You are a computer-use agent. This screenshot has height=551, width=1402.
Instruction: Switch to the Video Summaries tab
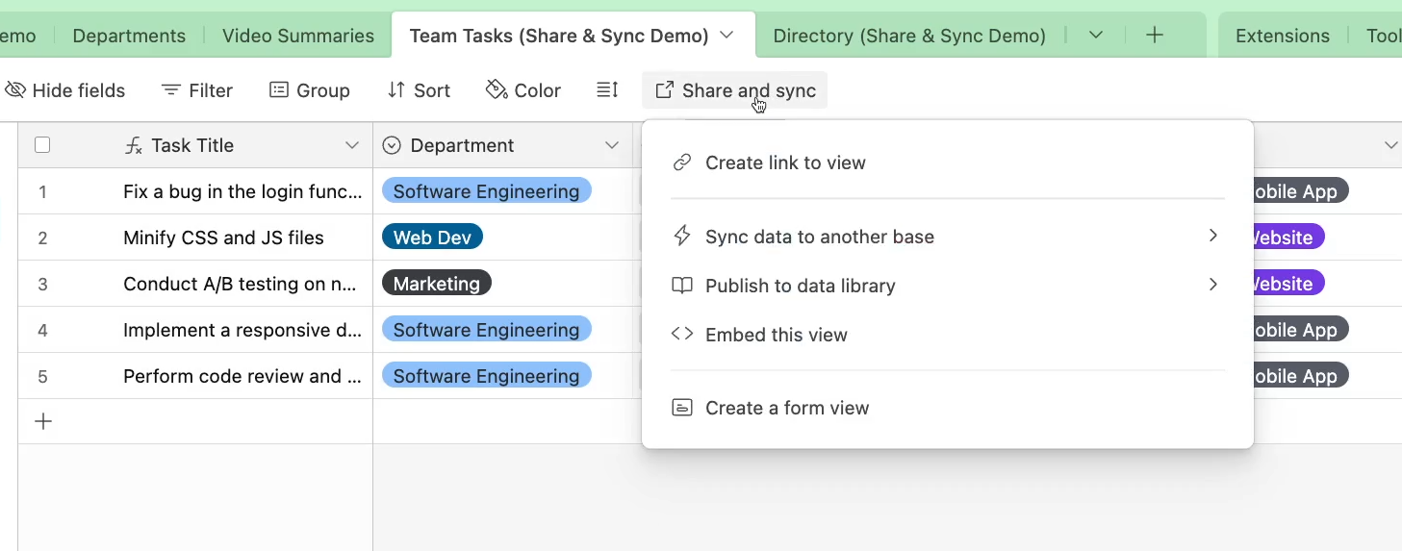(x=297, y=36)
